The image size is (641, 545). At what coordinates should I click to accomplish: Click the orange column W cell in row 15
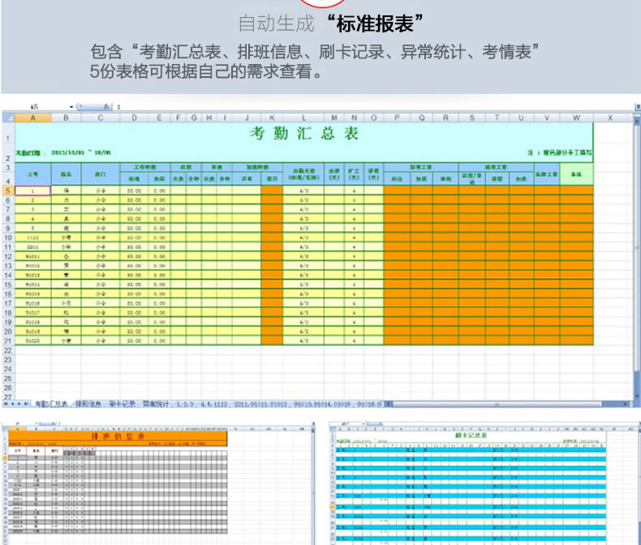pos(576,285)
